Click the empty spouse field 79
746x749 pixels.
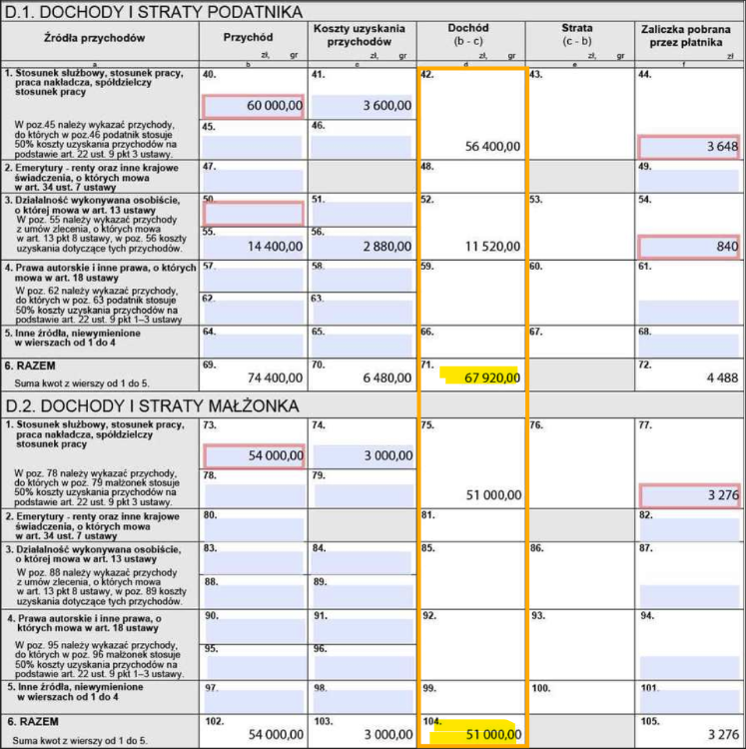364,495
